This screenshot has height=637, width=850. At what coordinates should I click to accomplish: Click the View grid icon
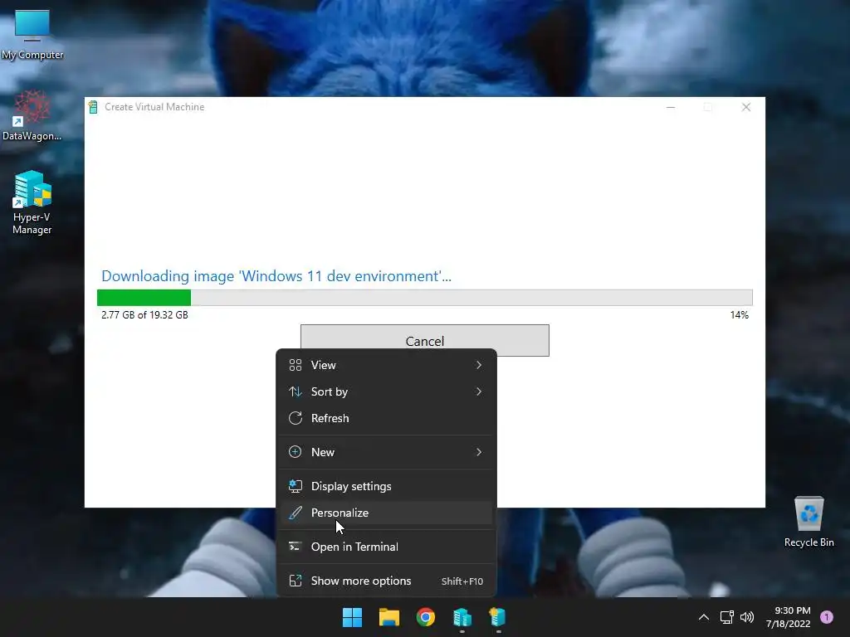click(x=296, y=365)
